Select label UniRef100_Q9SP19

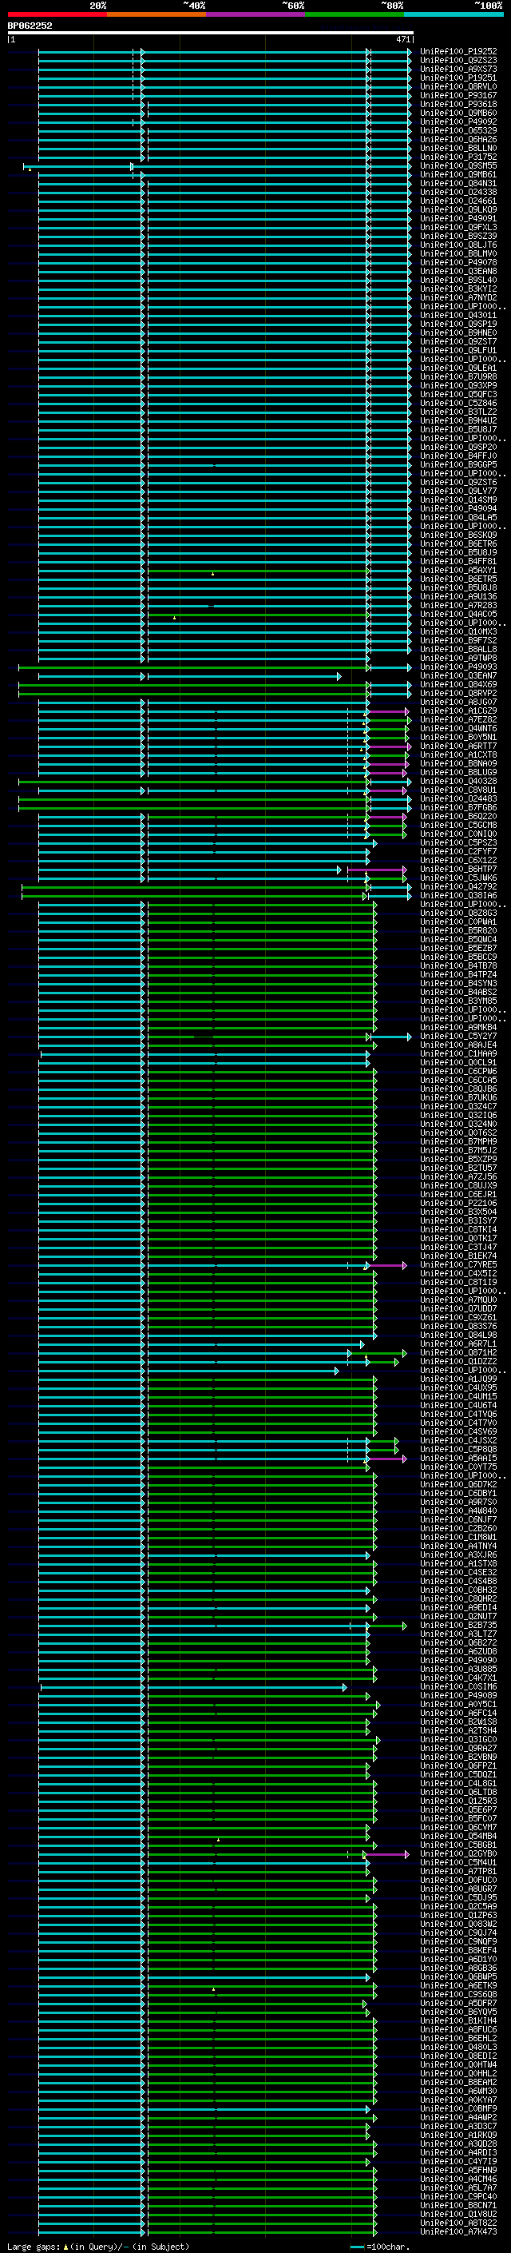pos(458,324)
